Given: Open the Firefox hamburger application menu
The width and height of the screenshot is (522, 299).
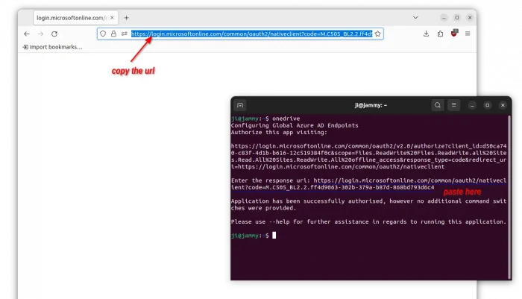Looking at the screenshot, I should 468,34.
